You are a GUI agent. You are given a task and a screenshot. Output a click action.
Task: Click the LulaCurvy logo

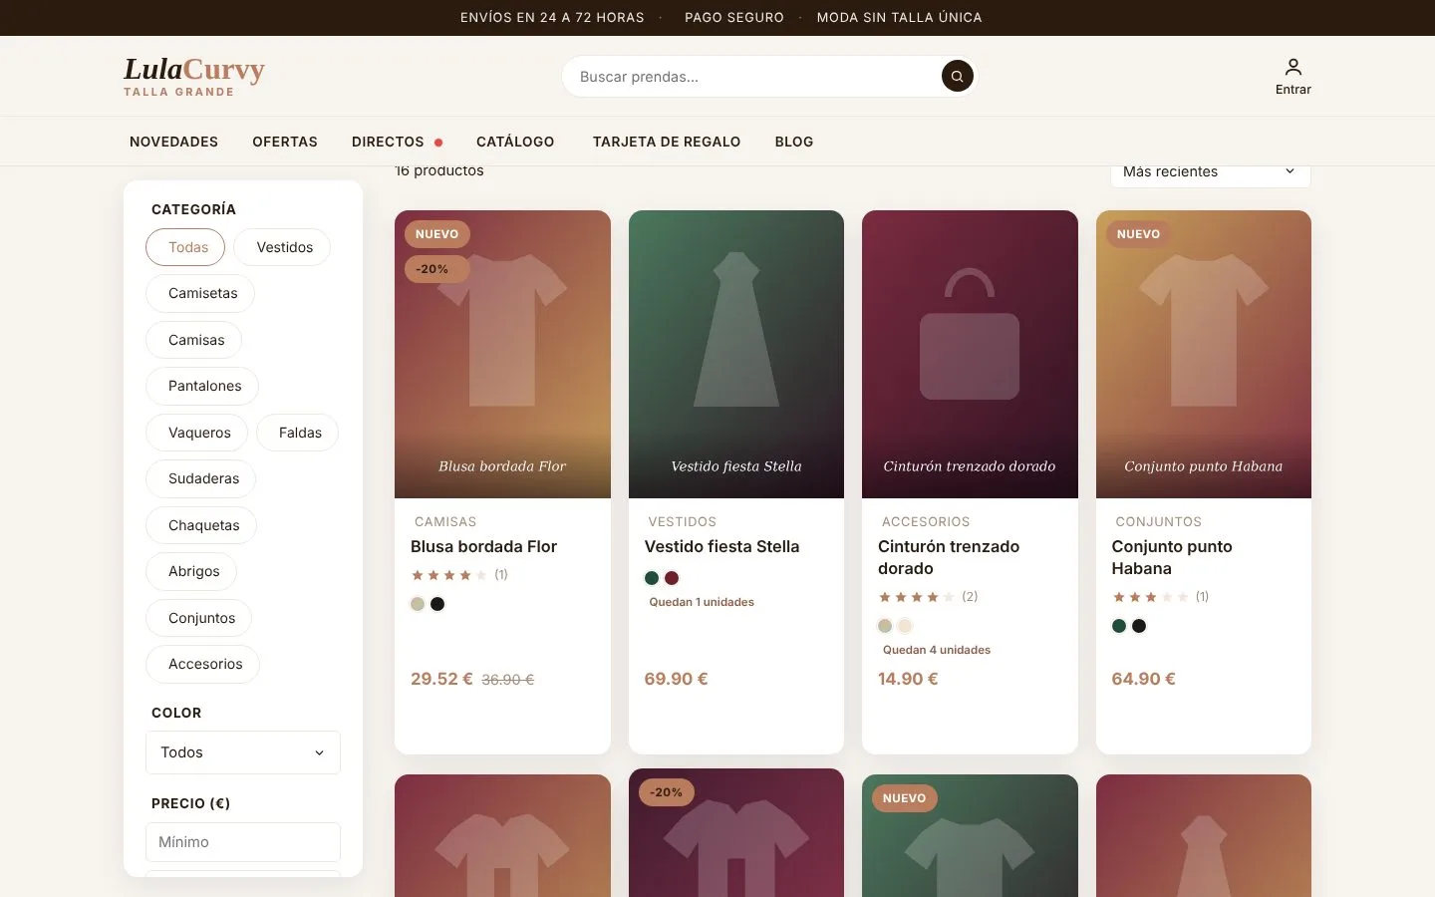pyautogui.click(x=194, y=76)
